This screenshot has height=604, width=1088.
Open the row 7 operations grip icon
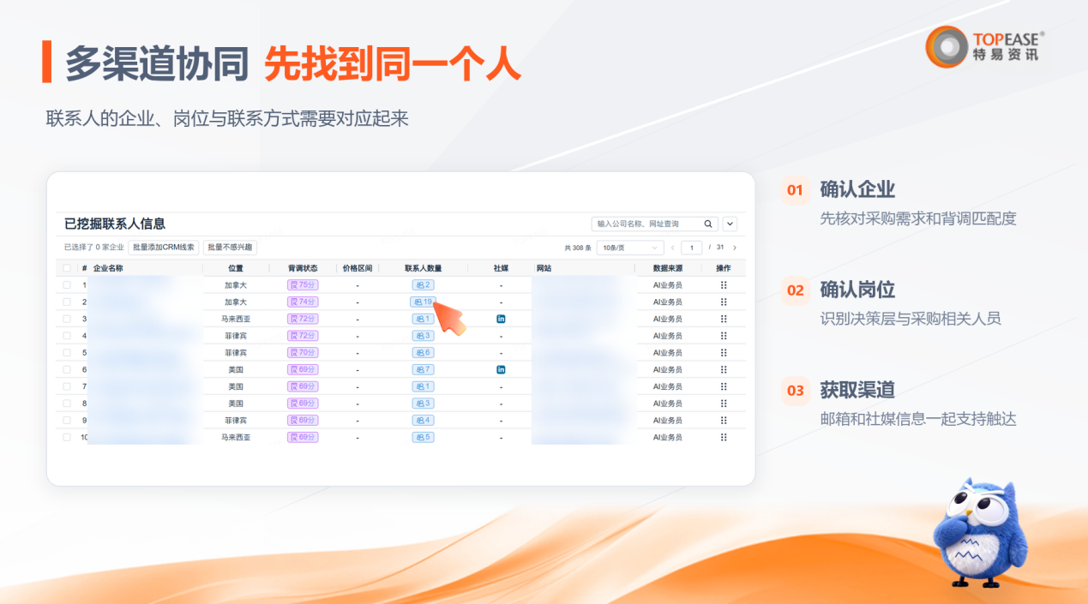724,386
